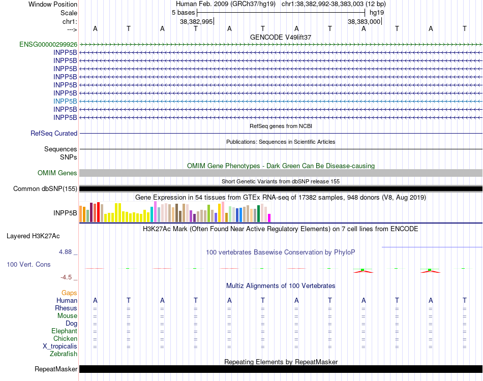Click the ---> sequence direction arrow label
Viewport: 483px width, 381px height.
point(72,29)
